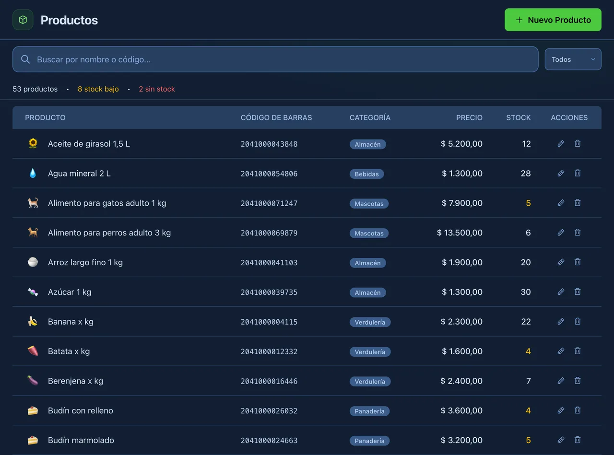Click the Batata x kg product name
This screenshot has height=455, width=614.
(69, 351)
